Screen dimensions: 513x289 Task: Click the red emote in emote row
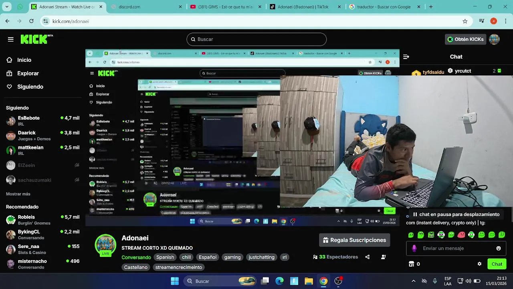(x=461, y=235)
